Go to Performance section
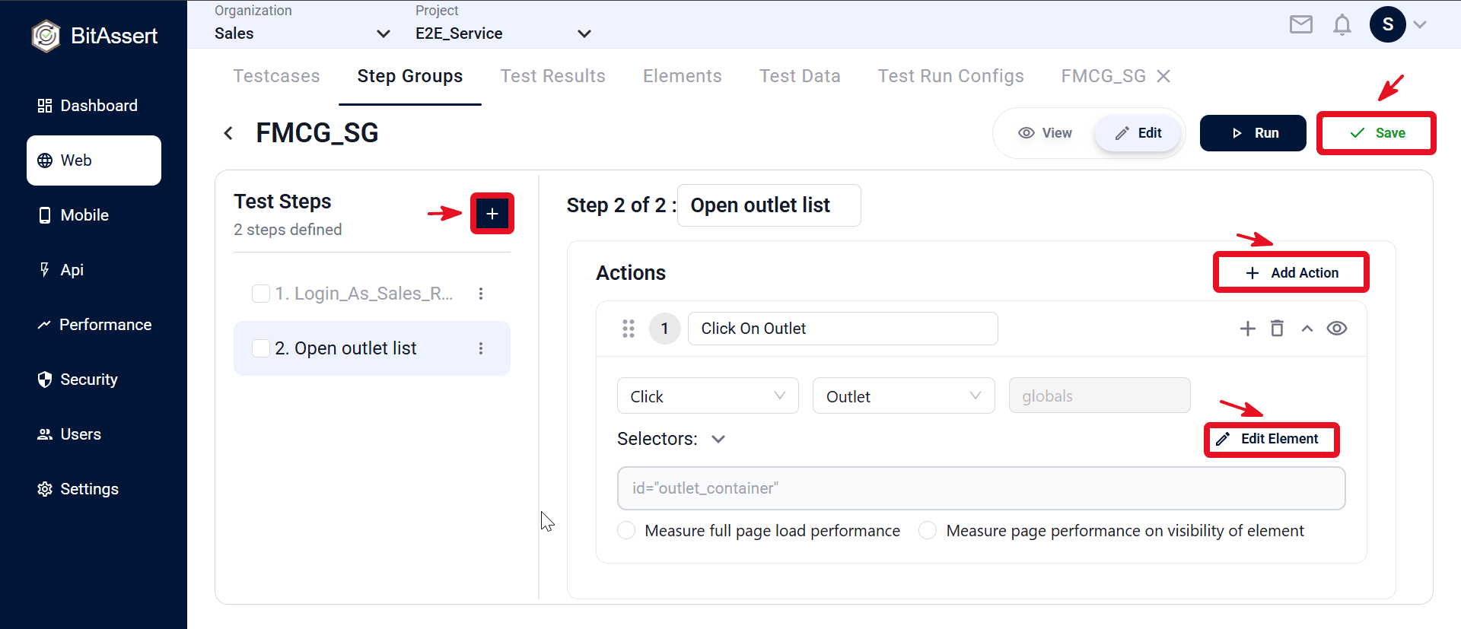 coord(94,325)
